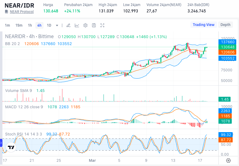
Task: Click the High 24jam value 131.039
Action: coord(106,11)
